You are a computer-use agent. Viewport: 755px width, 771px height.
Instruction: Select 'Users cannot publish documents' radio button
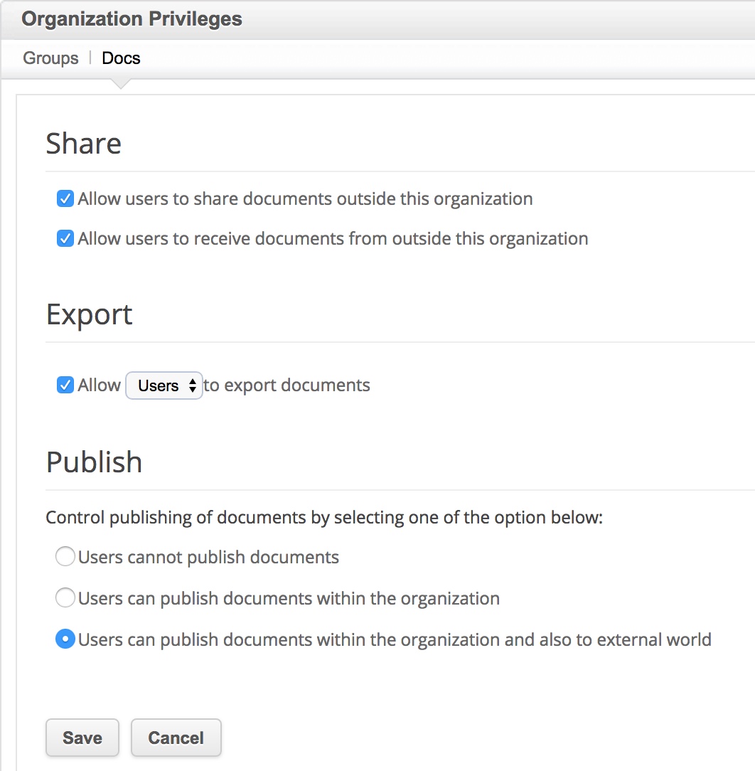click(65, 557)
